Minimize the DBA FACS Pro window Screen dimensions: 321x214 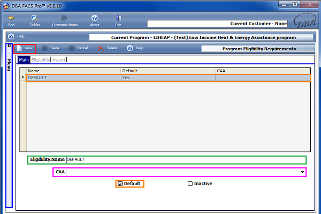pyautogui.click(x=284, y=4)
